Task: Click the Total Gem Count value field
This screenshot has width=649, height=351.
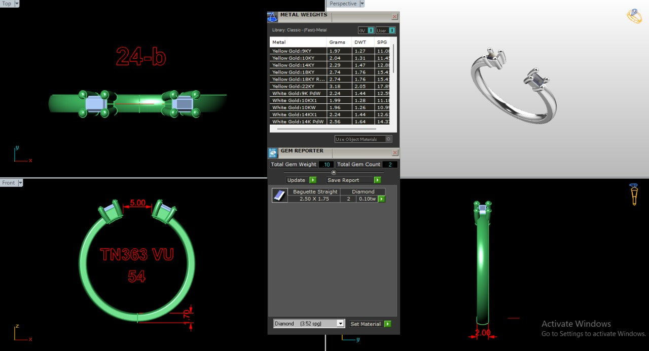Action: coord(390,164)
